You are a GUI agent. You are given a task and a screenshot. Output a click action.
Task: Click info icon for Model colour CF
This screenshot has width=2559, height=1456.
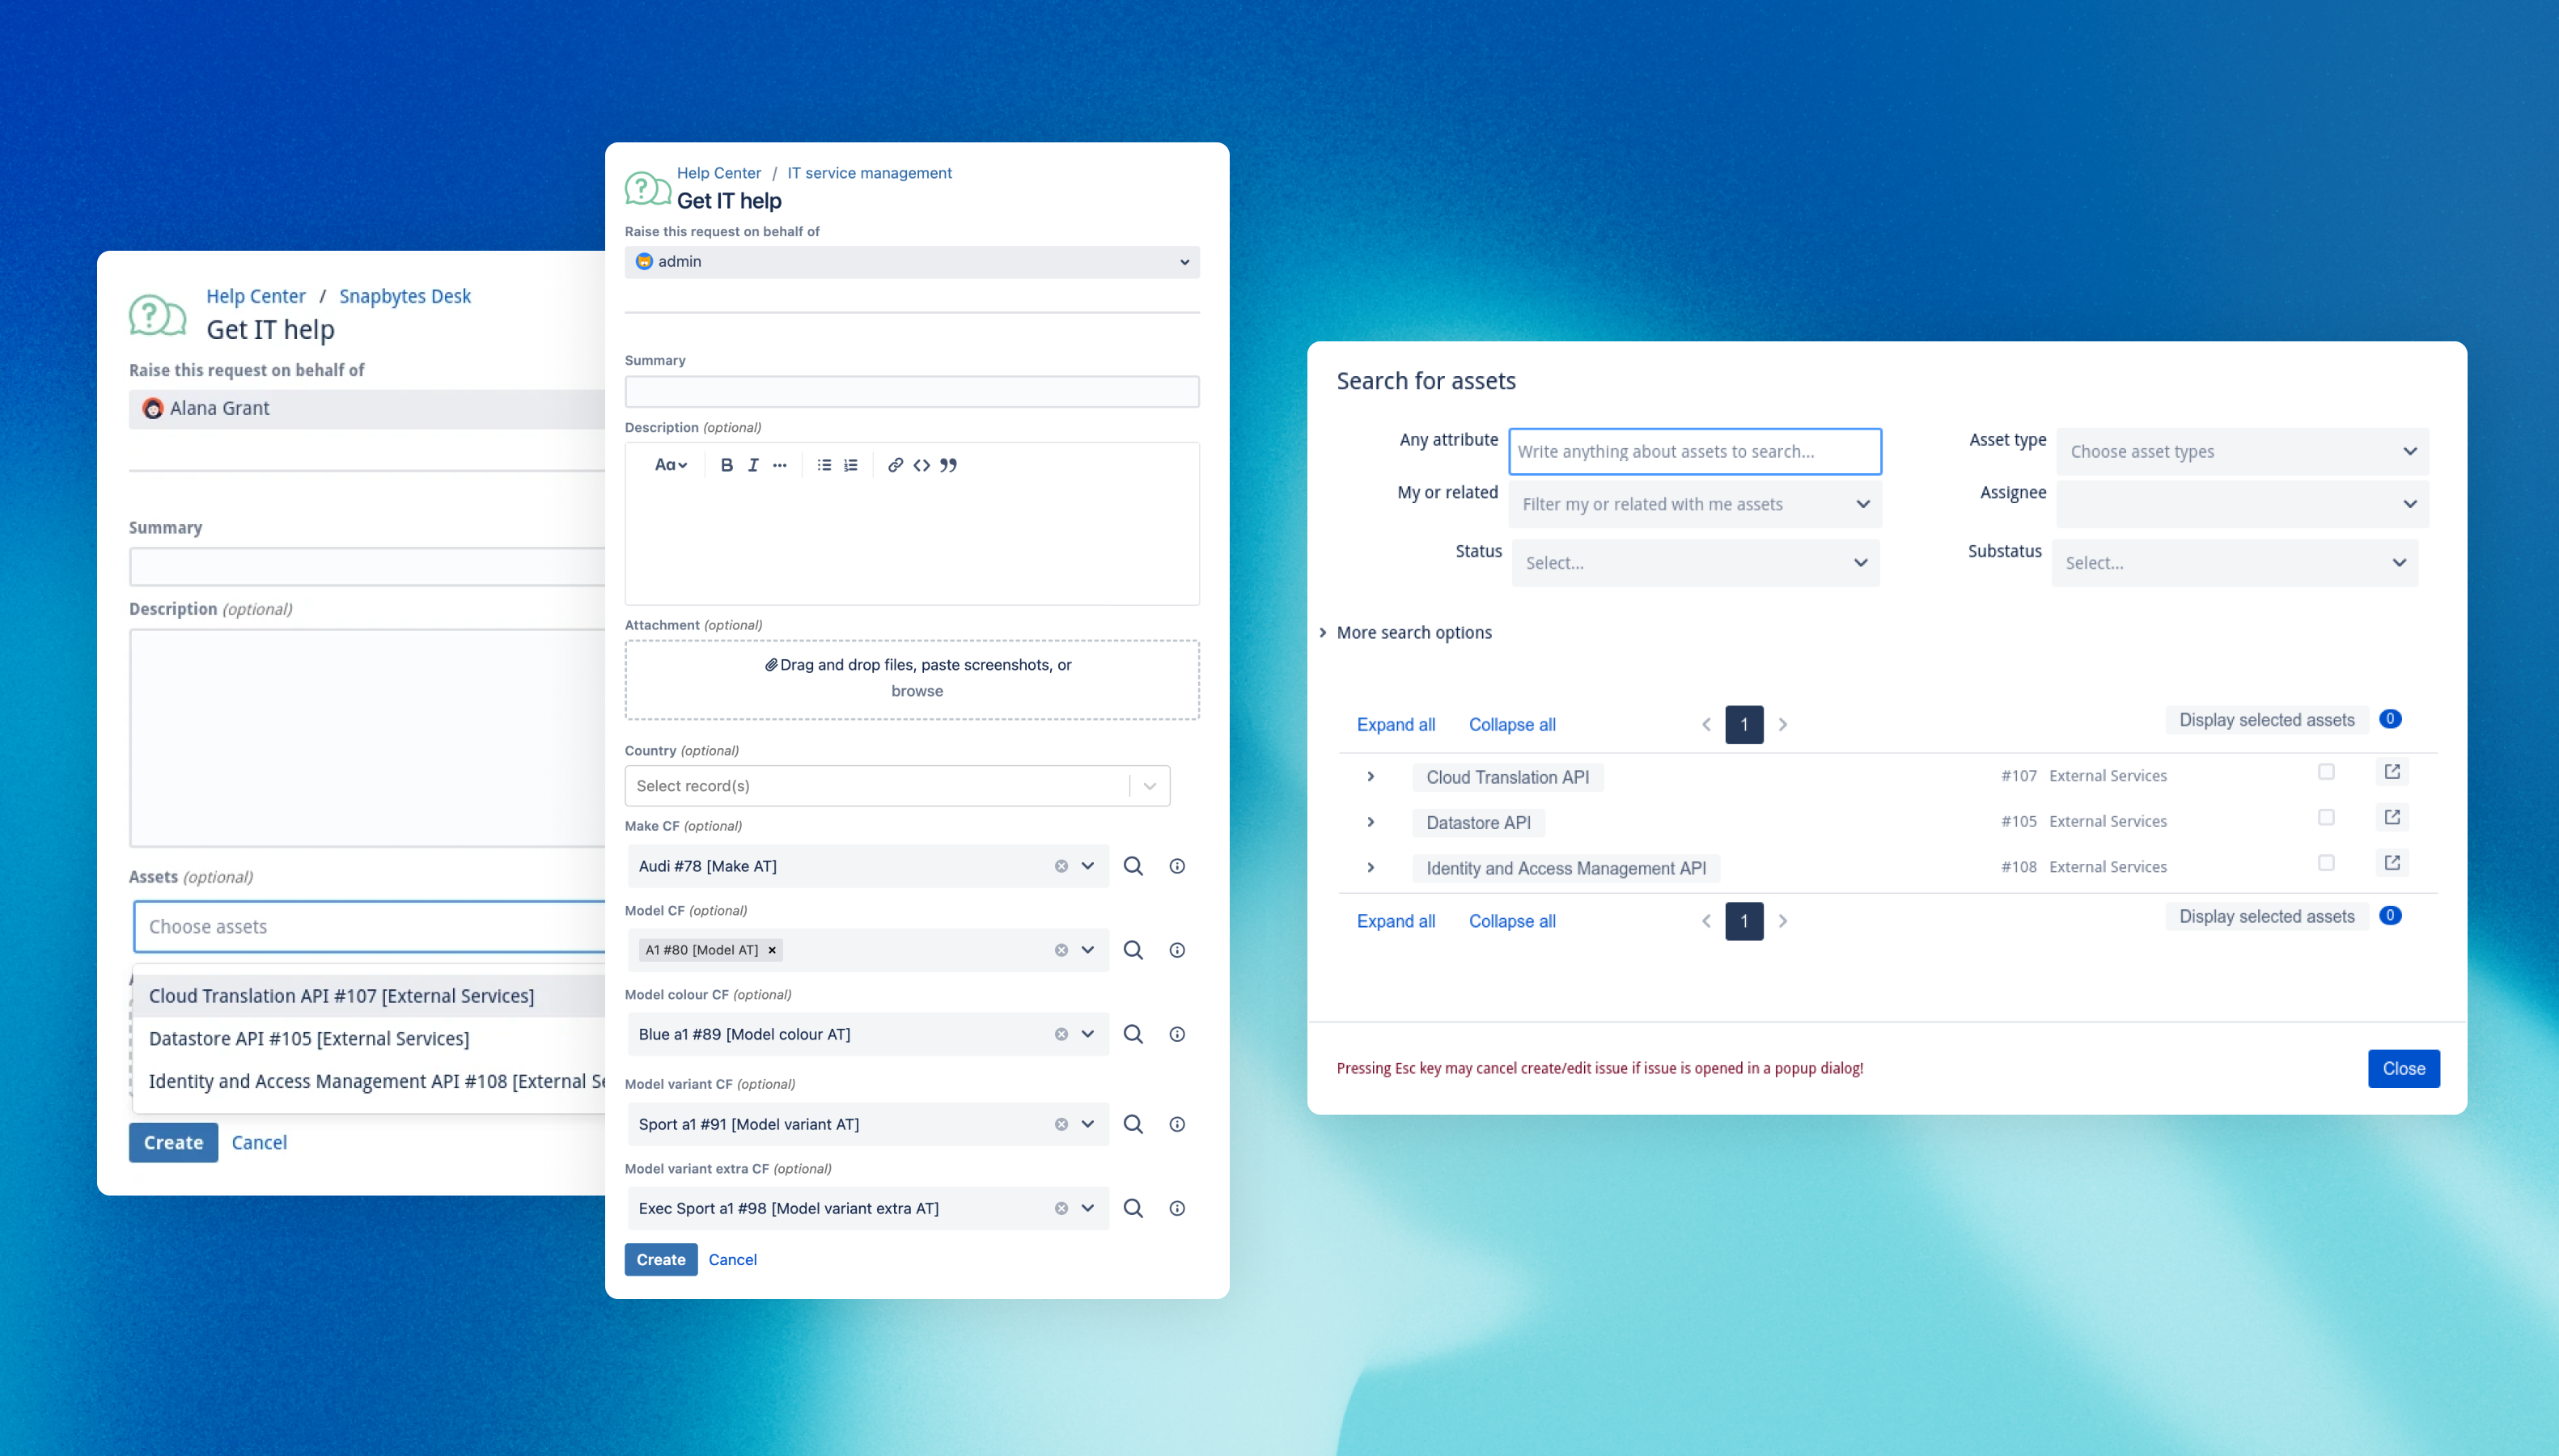pyautogui.click(x=1177, y=1034)
